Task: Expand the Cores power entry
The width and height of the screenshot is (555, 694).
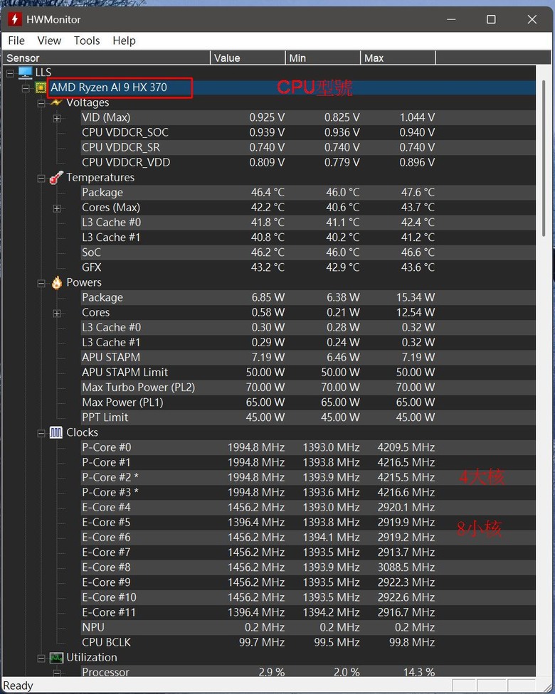Action: pos(57,314)
